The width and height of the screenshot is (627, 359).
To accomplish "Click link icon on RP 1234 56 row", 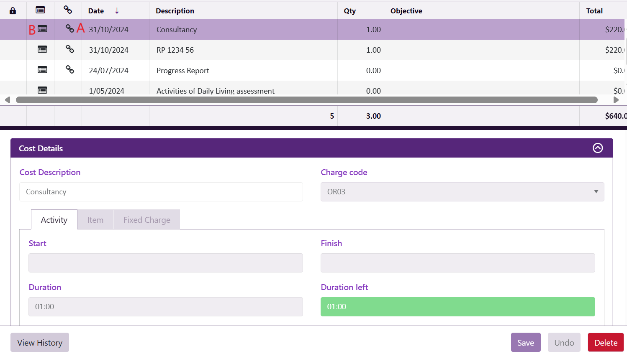I will pos(70,49).
